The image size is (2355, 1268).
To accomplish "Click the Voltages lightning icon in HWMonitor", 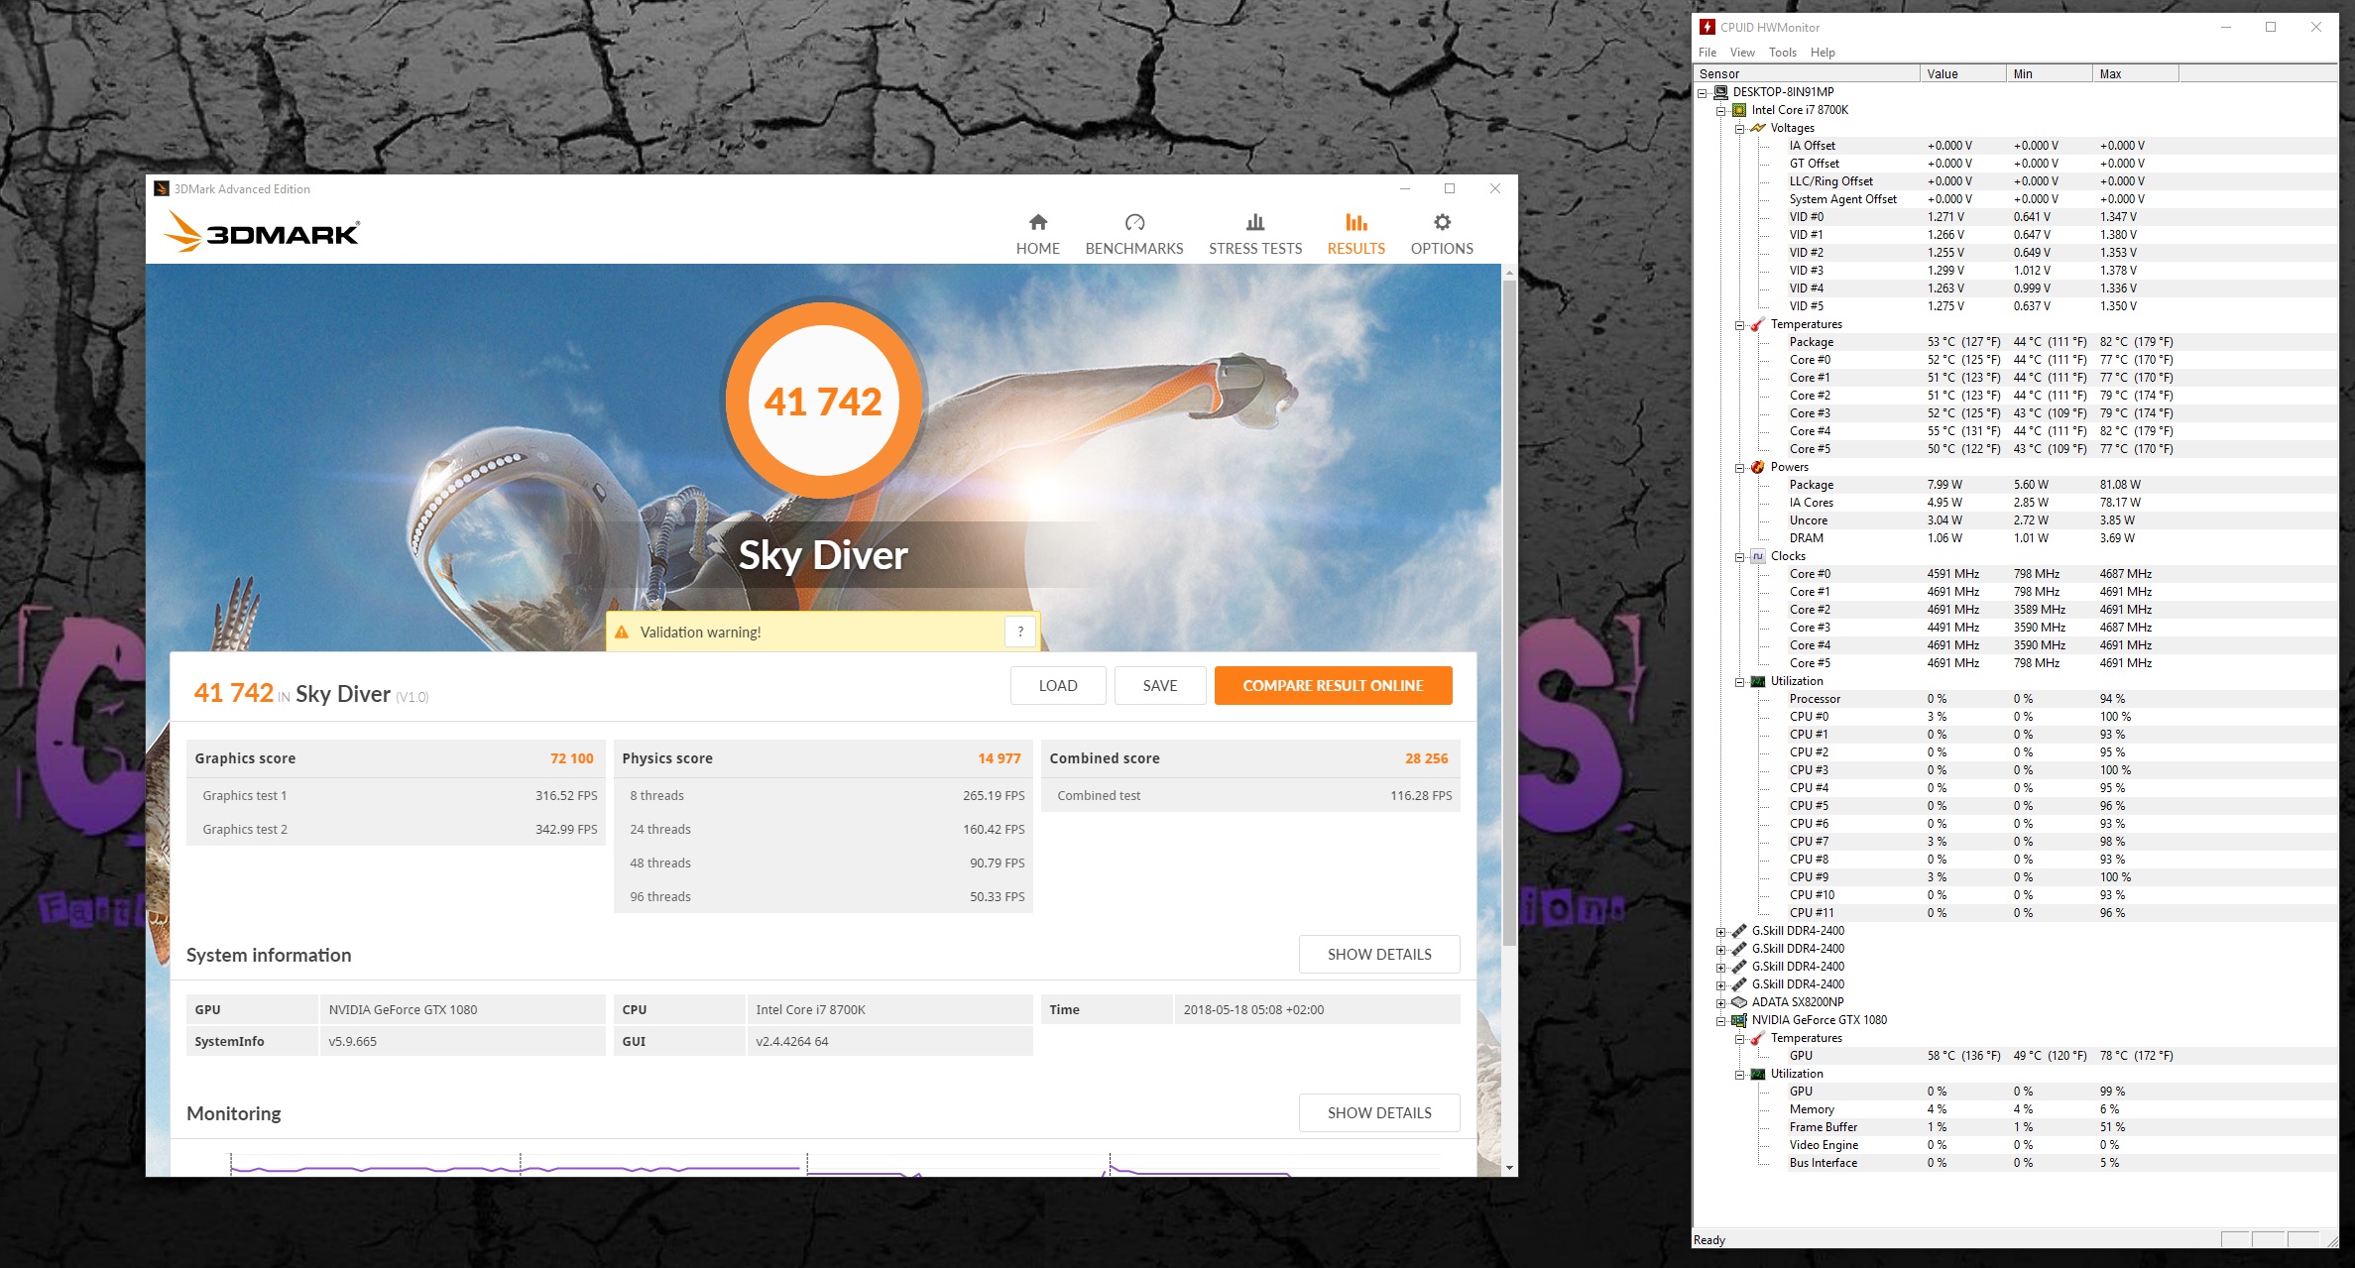I will coord(1758,128).
